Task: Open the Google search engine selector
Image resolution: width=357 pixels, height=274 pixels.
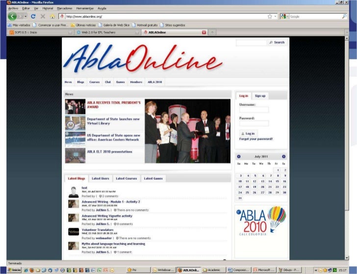Action: coord(284,16)
